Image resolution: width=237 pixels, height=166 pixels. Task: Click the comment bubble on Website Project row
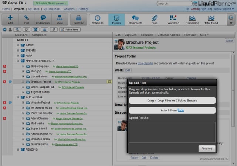click(10, 103)
